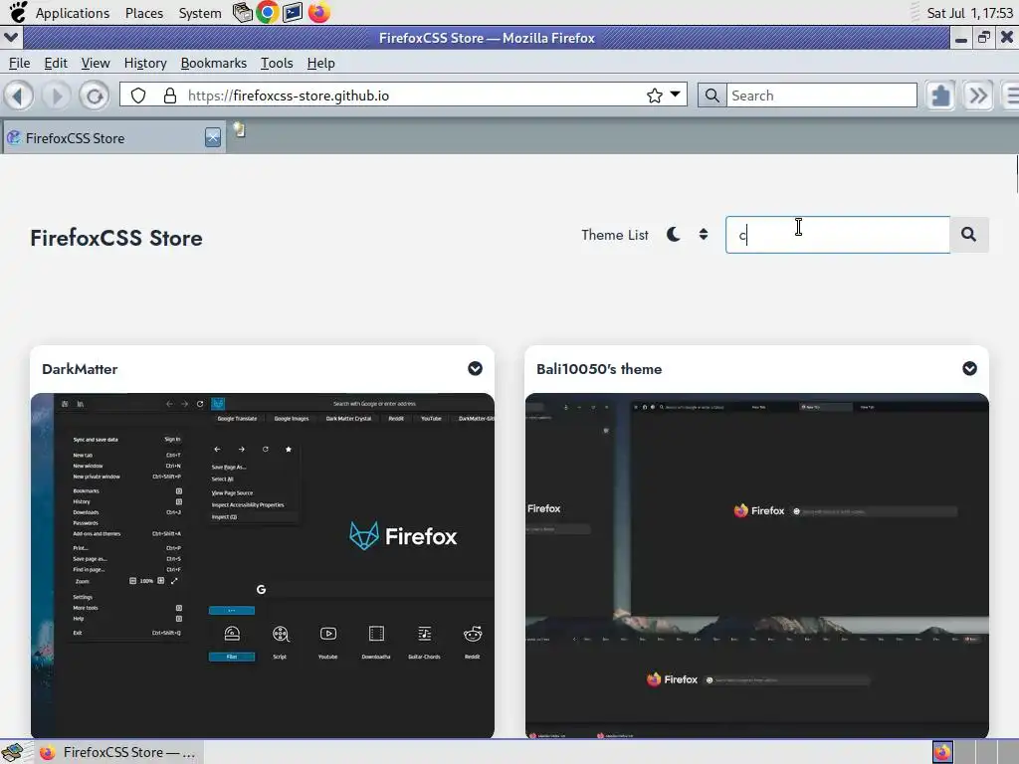Screen dimensions: 1019x764
Task: Open the extensions puzzle icon
Action: 940,95
